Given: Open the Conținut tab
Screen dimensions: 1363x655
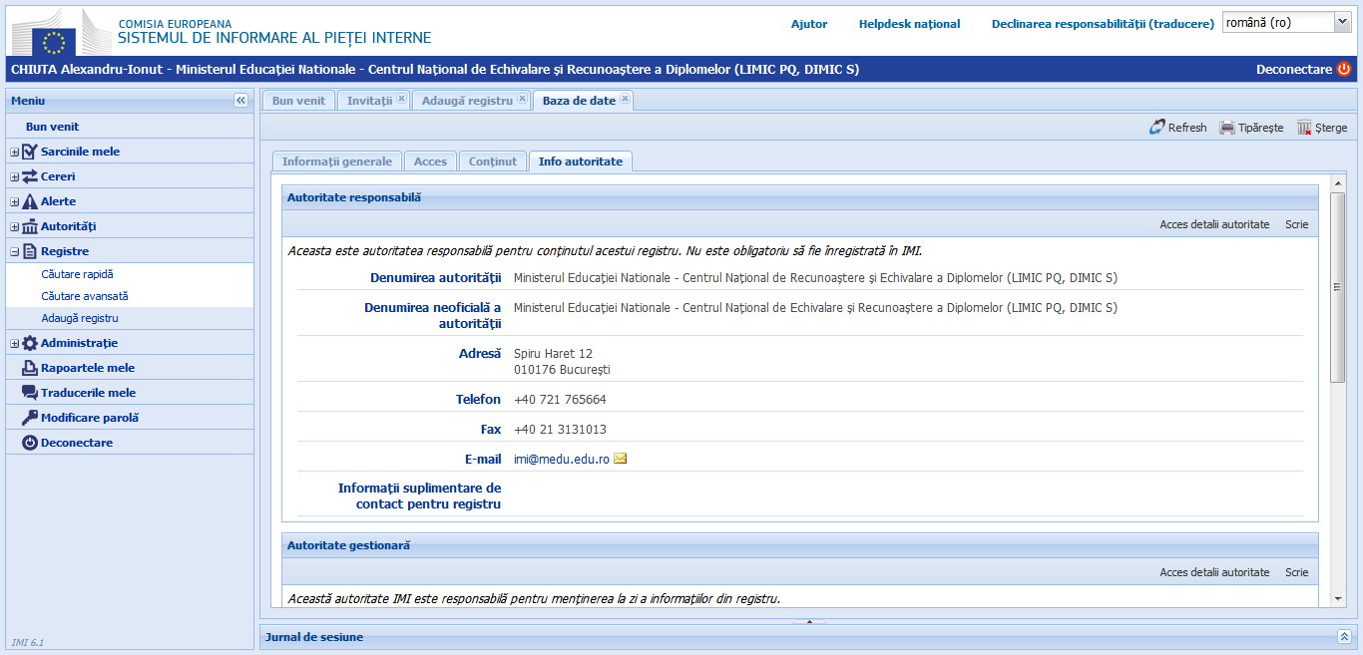Looking at the screenshot, I should (492, 160).
